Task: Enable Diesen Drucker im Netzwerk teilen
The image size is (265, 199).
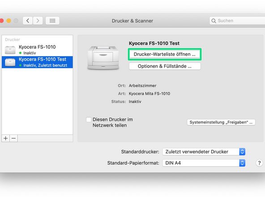Action: point(89,120)
